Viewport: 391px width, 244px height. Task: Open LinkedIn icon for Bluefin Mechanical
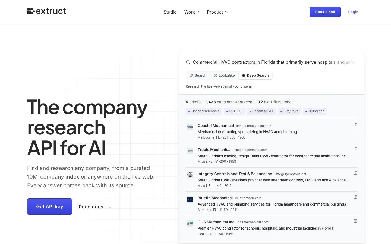click(x=355, y=197)
